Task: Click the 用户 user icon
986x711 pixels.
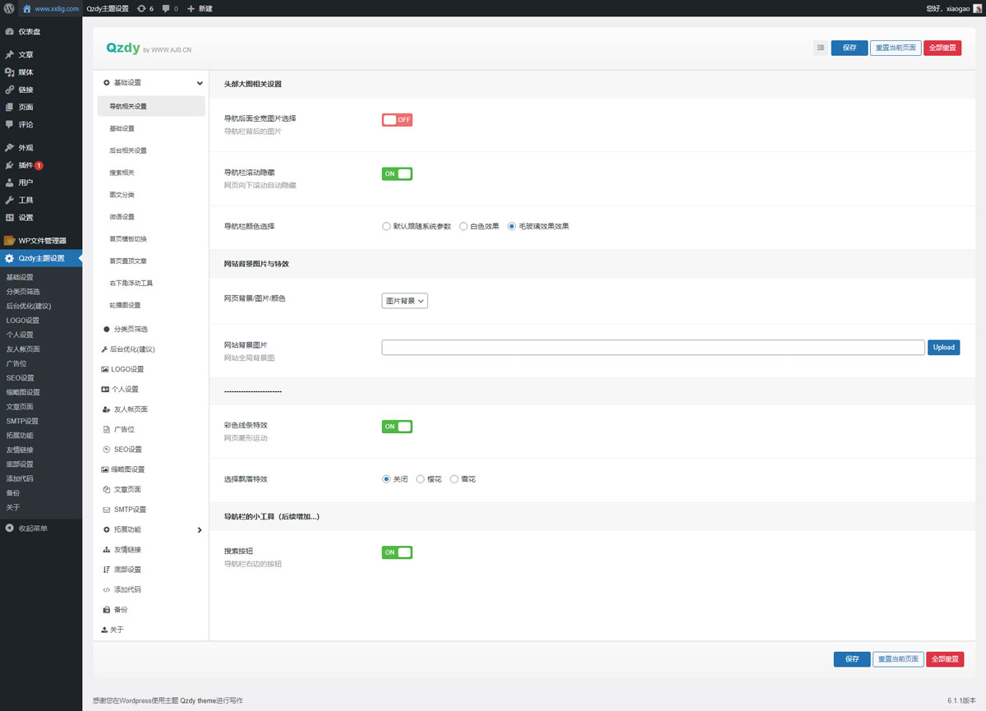Action: (9, 182)
